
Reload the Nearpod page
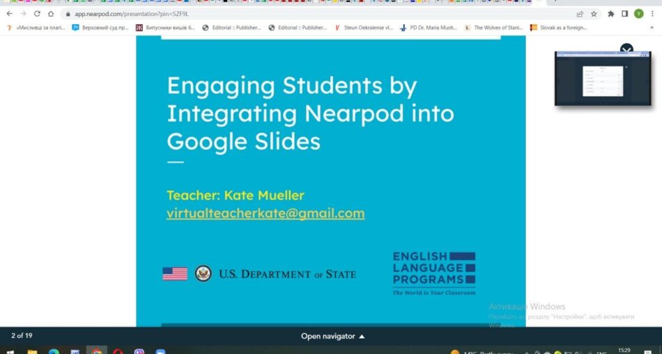[37, 13]
